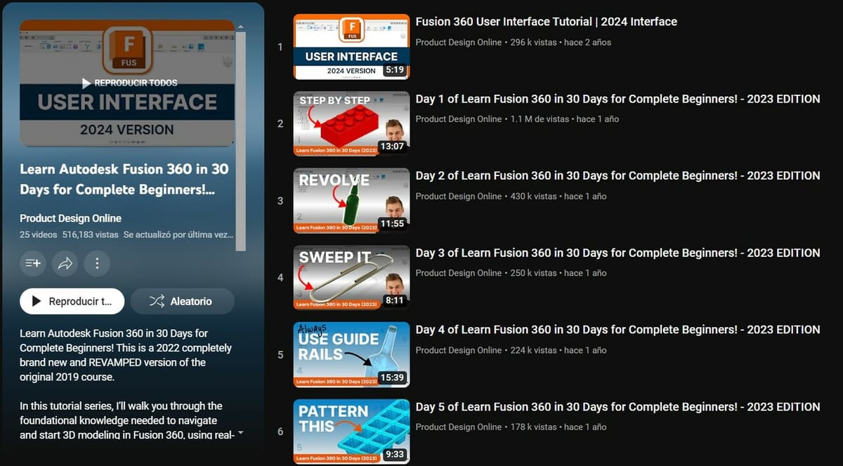Screen dimensions: 843x466
Task: Open the Use Guide Rails thumbnail
Action: point(351,354)
